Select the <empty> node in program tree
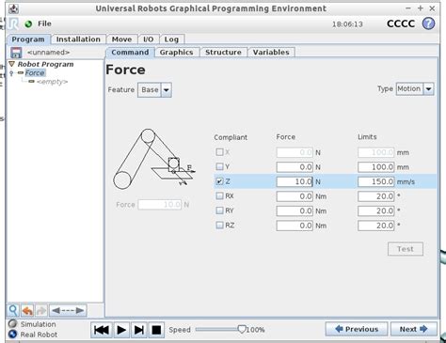 tap(52, 82)
